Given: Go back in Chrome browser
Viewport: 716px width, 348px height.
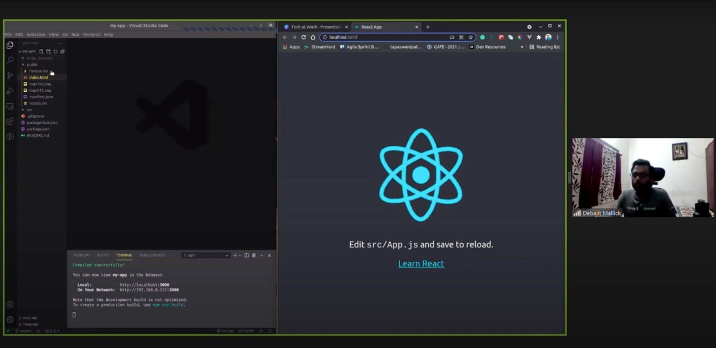Looking at the screenshot, I should click(285, 37).
